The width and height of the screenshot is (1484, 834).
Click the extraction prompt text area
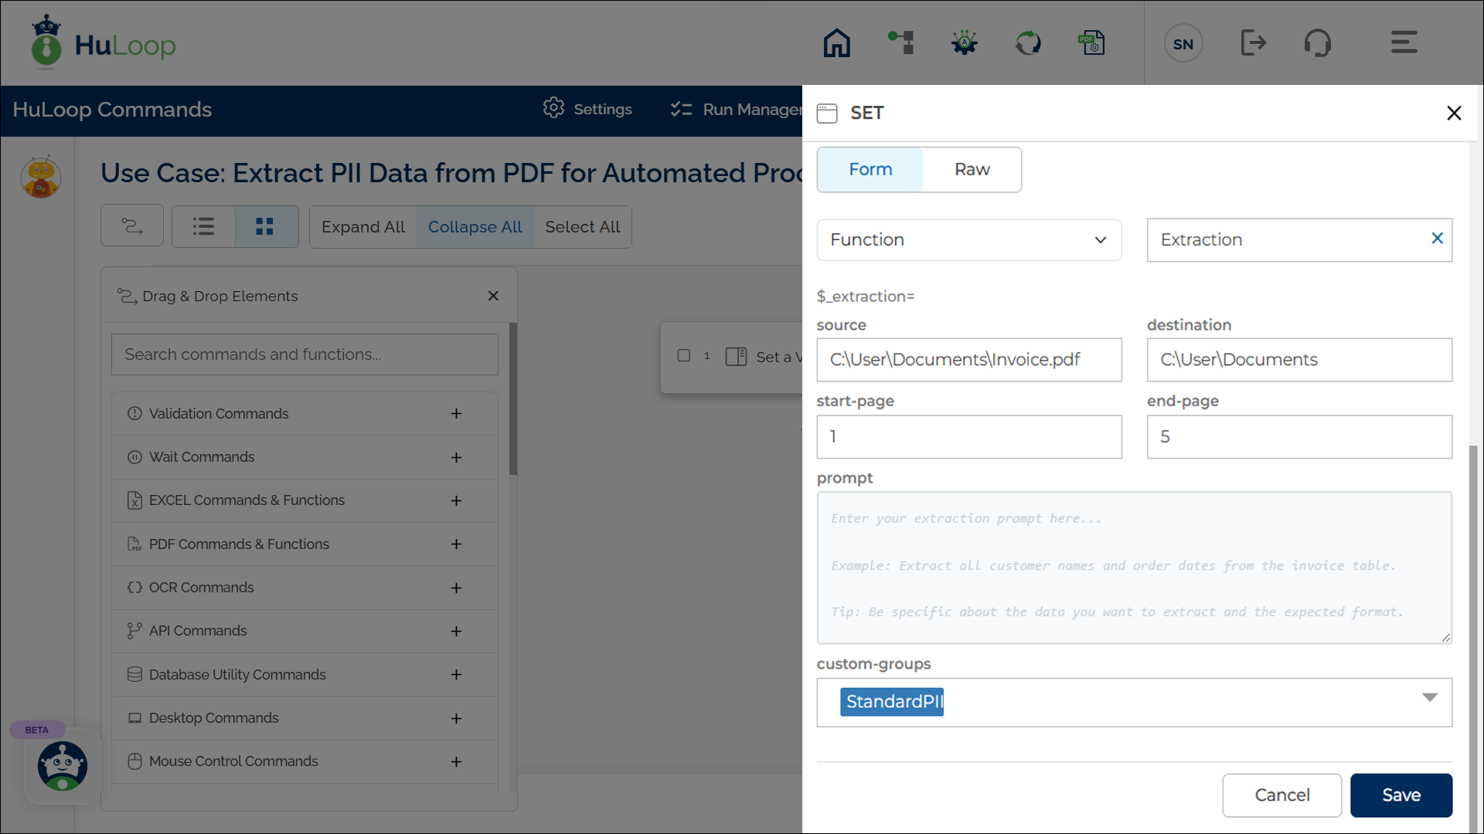1134,568
